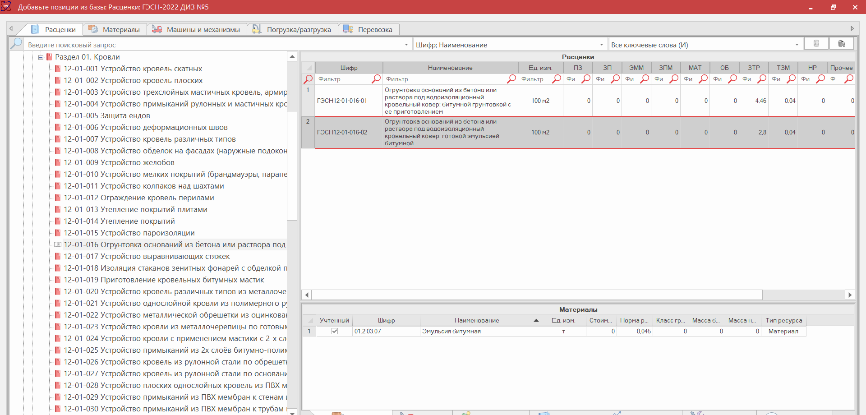Toggle the Учтенный checkbox for Эмульсия битумная
This screenshot has height=415, width=866.
335,331
